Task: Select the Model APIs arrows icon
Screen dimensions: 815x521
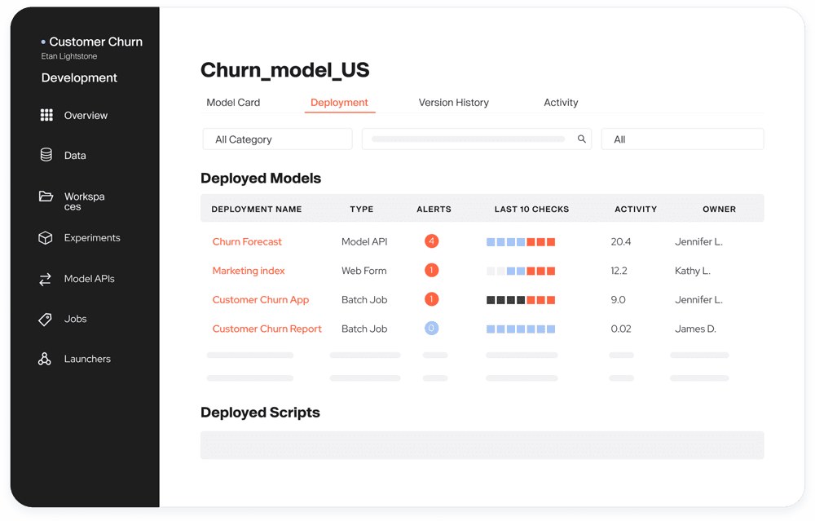Action: 46,279
